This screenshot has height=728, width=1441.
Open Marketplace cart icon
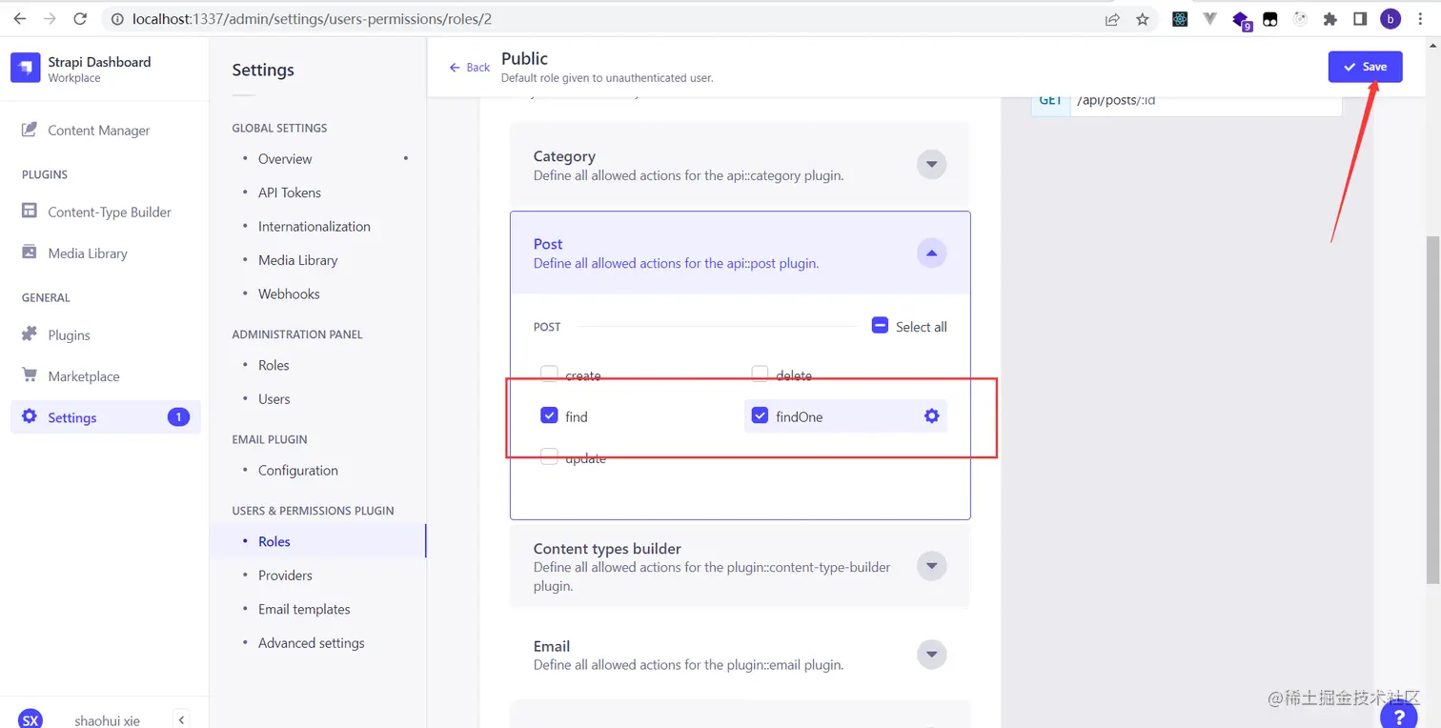(30, 375)
